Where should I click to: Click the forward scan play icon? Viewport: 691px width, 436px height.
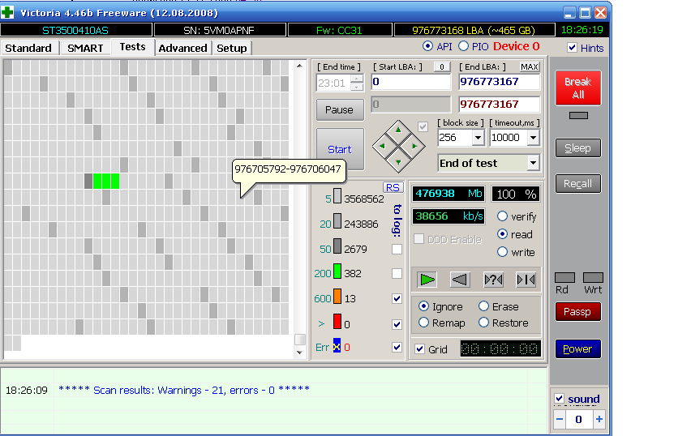[x=427, y=280]
